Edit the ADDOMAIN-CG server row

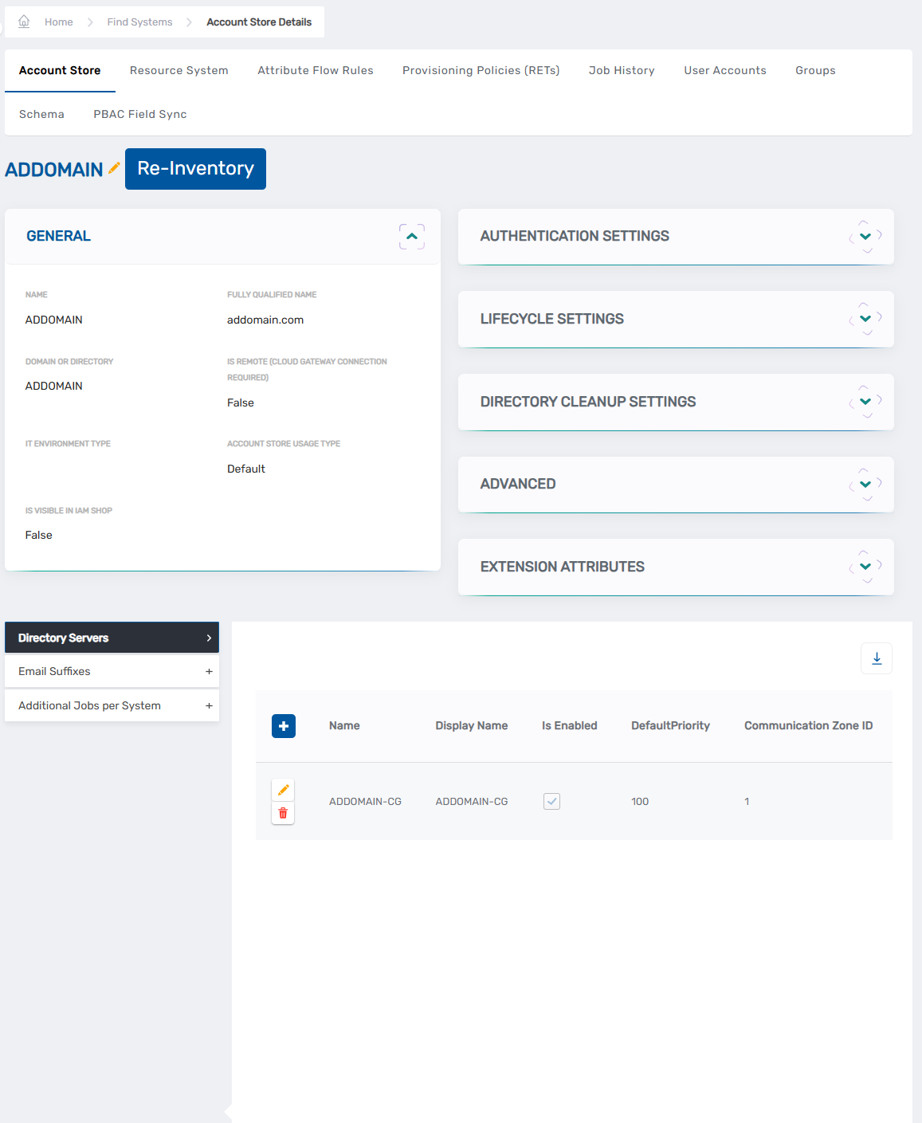click(x=283, y=790)
